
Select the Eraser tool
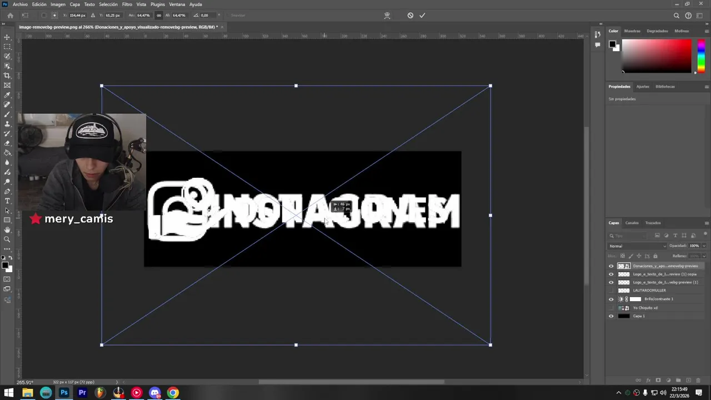pyautogui.click(x=7, y=143)
